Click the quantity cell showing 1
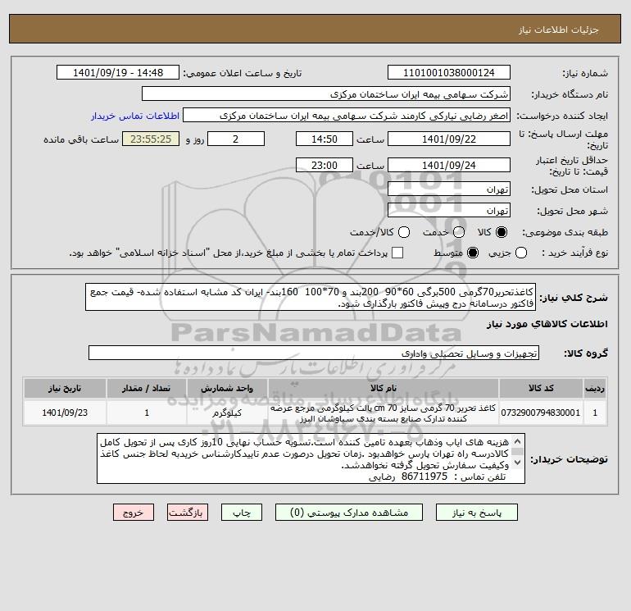The width and height of the screenshot is (631, 611). pos(147,413)
